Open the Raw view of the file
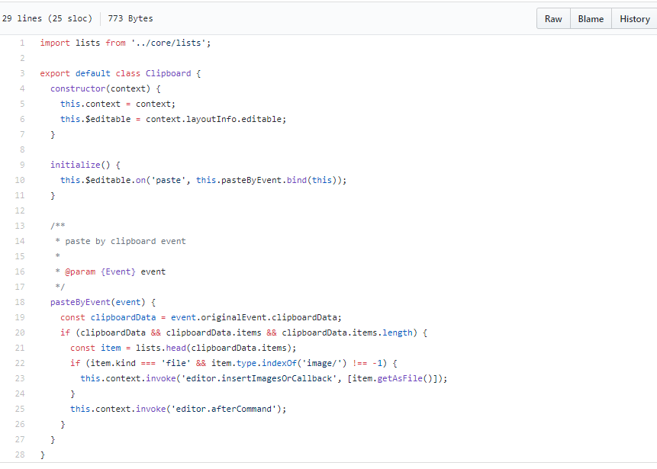 coord(552,18)
